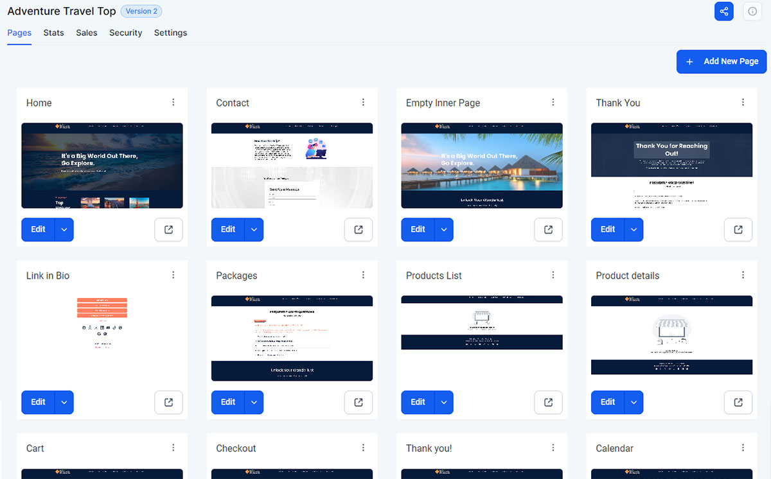Open kebab menu for Packages page
This screenshot has width=771, height=479.
363,275
